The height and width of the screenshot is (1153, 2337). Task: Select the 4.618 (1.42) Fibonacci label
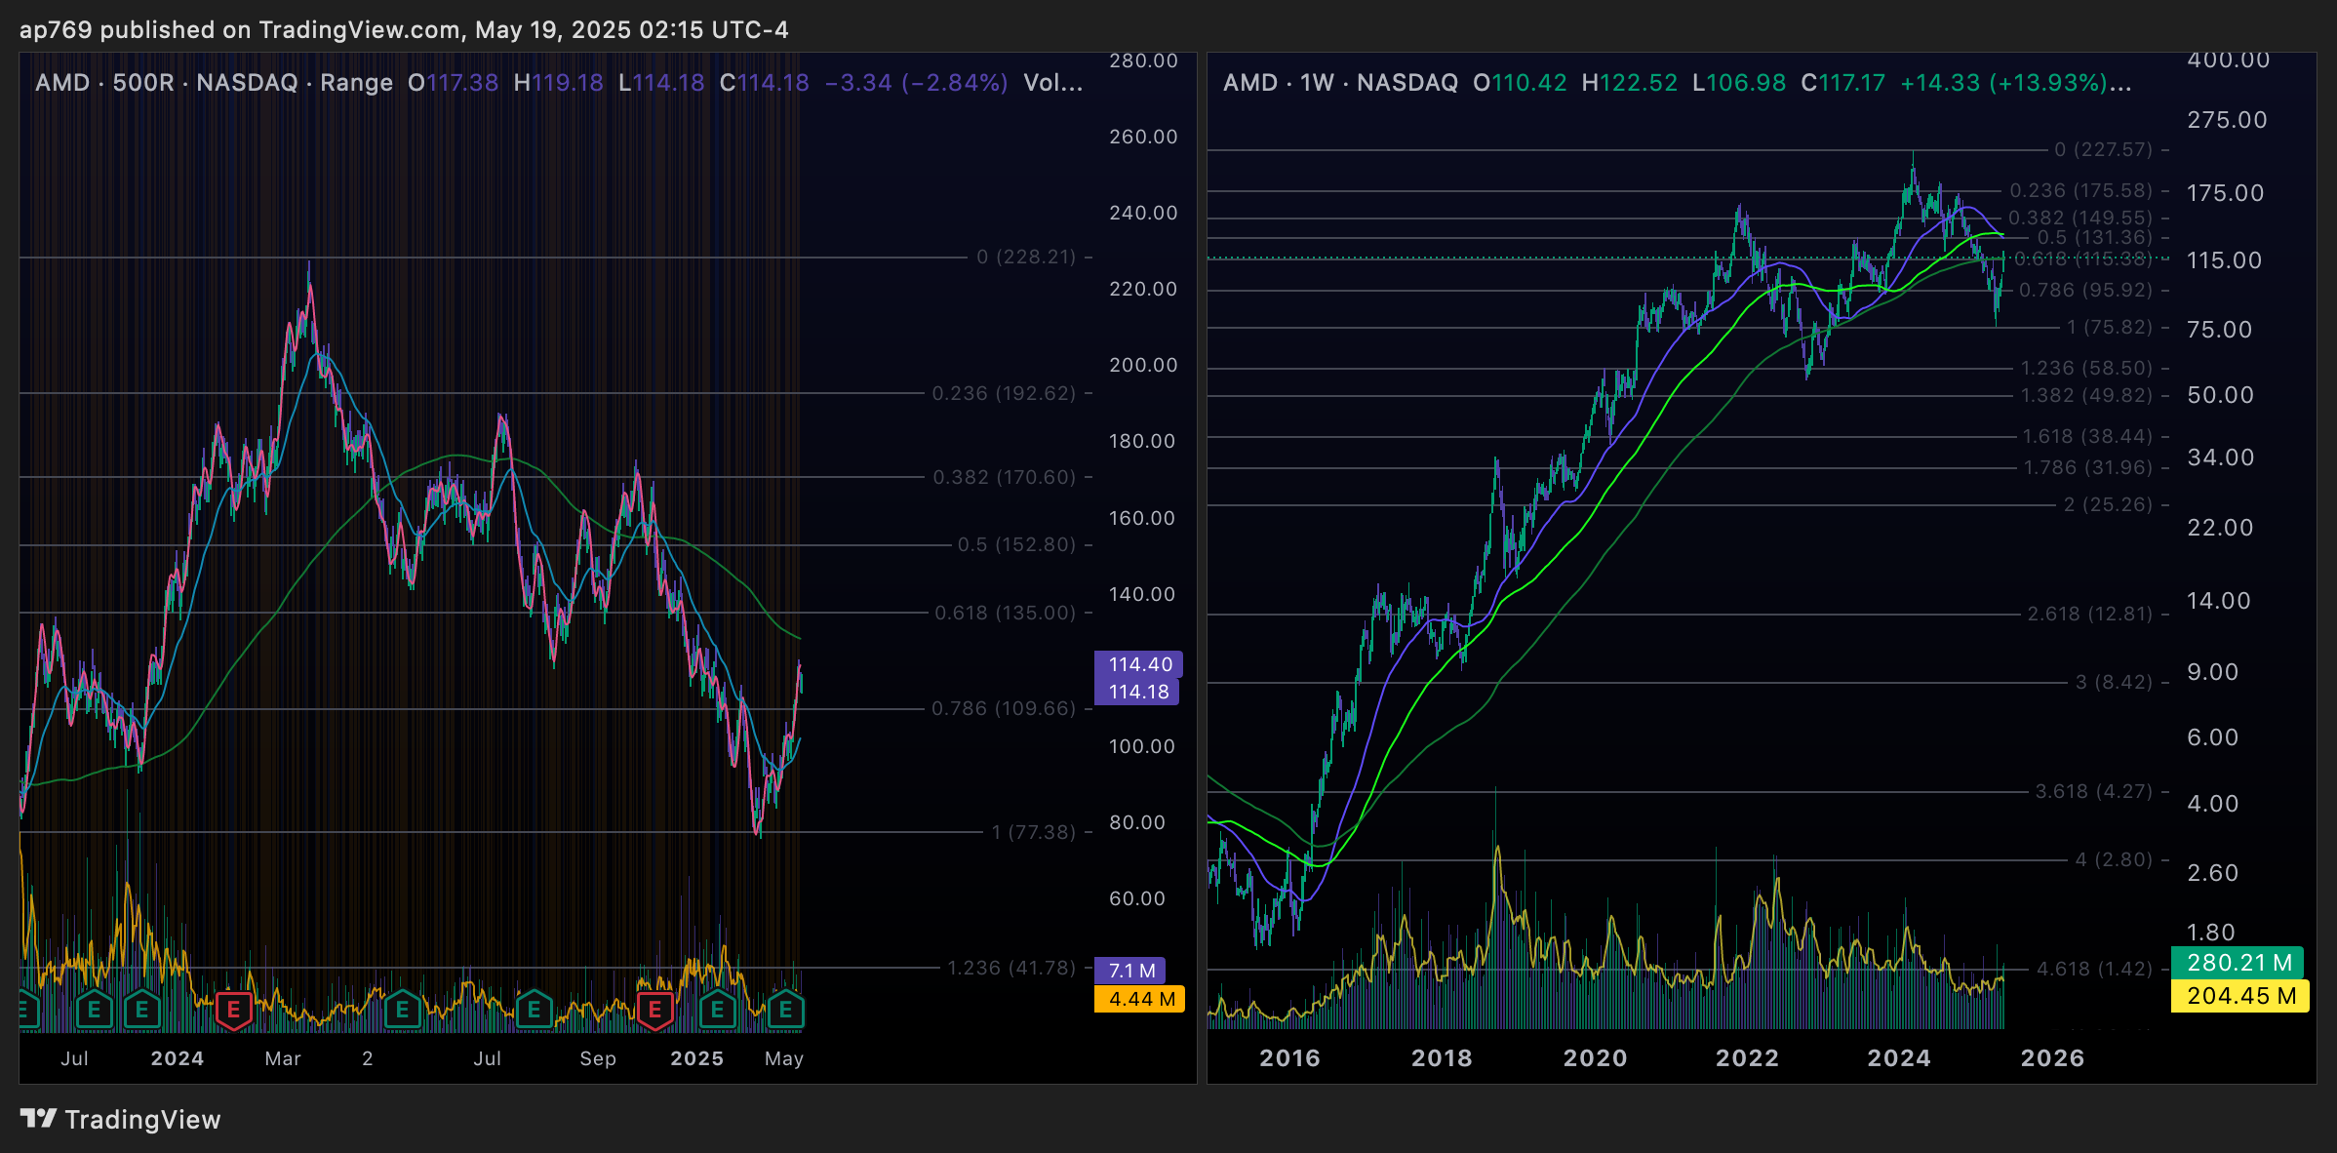coord(2094,969)
